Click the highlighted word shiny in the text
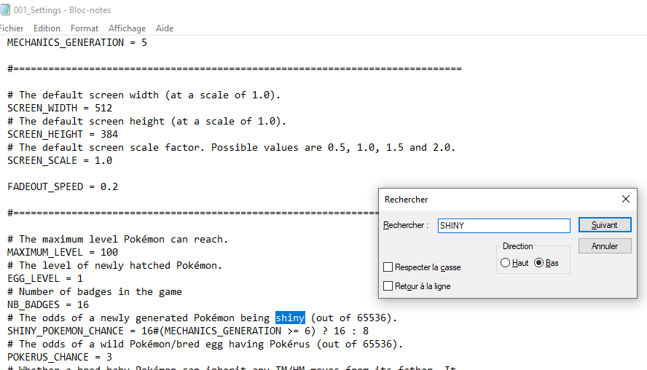This screenshot has height=370, width=647. 290,318
